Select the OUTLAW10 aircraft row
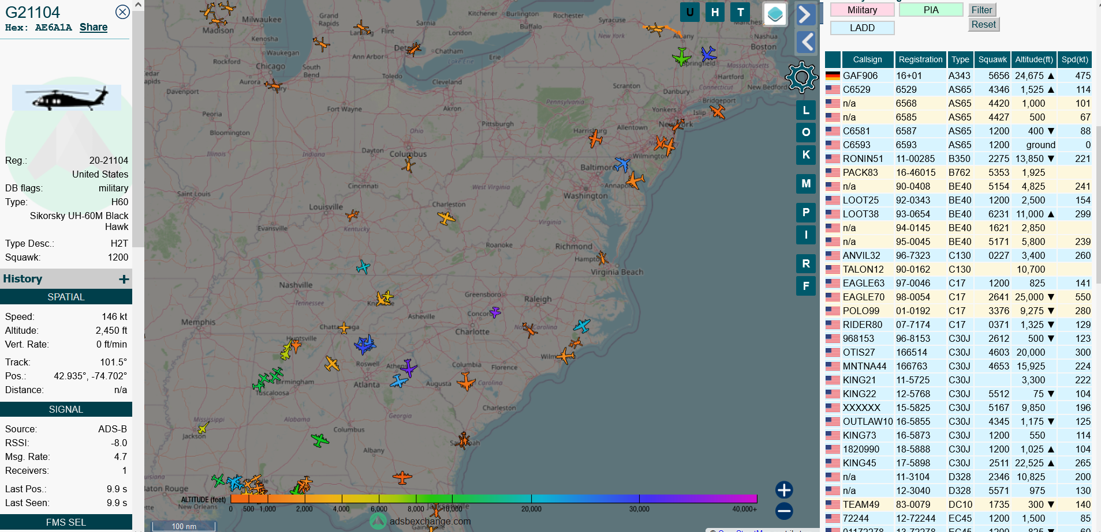The height and width of the screenshot is (532, 1101). click(x=958, y=421)
